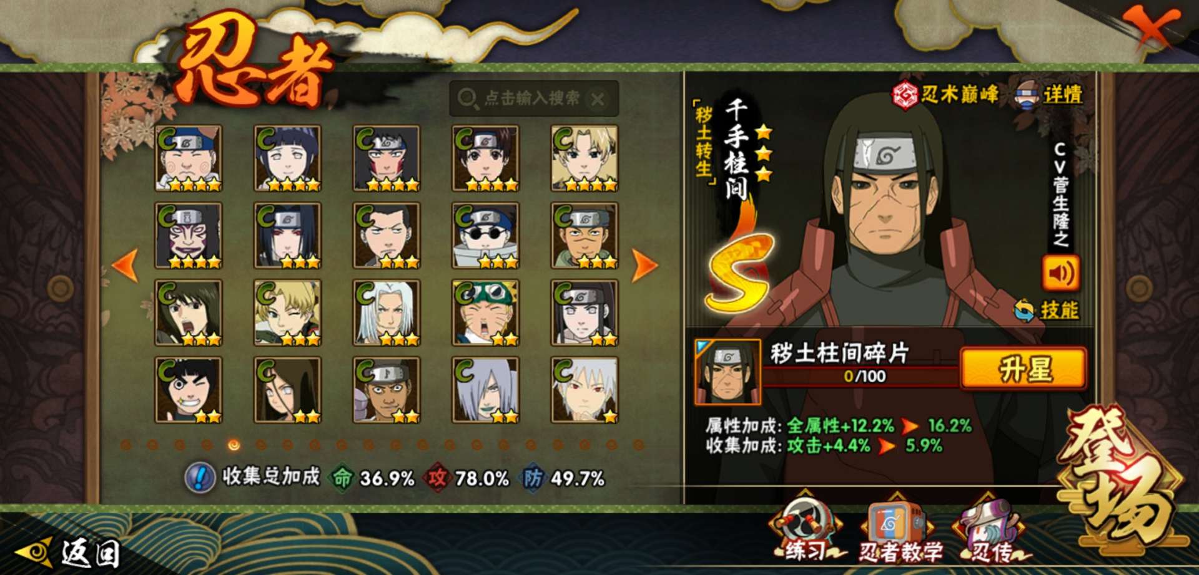Viewport: 1199px width, 575px height.
Task: Select the sunglasses ninja portrait
Action: click(485, 235)
